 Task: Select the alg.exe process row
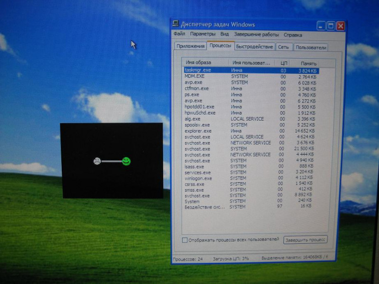(250, 119)
